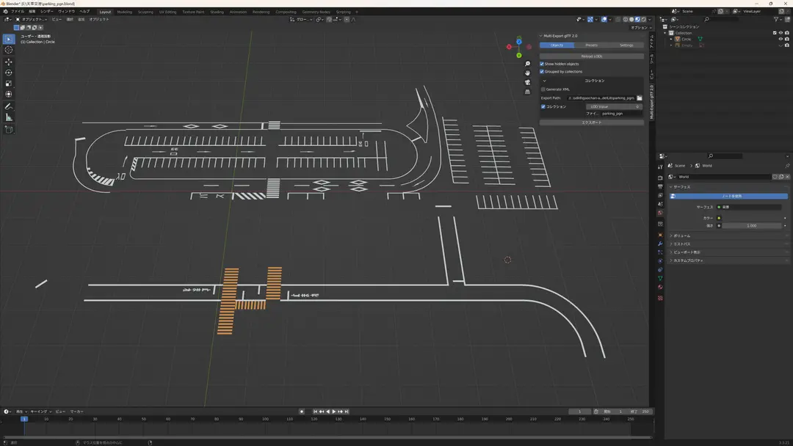The height and width of the screenshot is (446, 793).
Task: Open the ファイル menu
Action: click(17, 11)
